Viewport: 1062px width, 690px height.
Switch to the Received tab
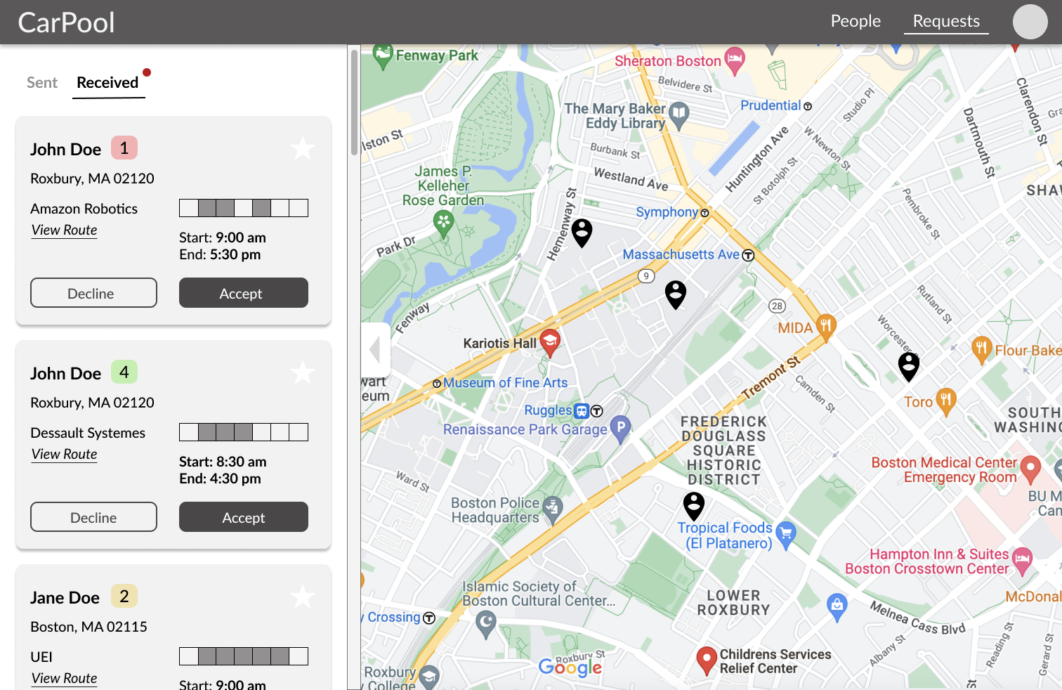pos(108,82)
